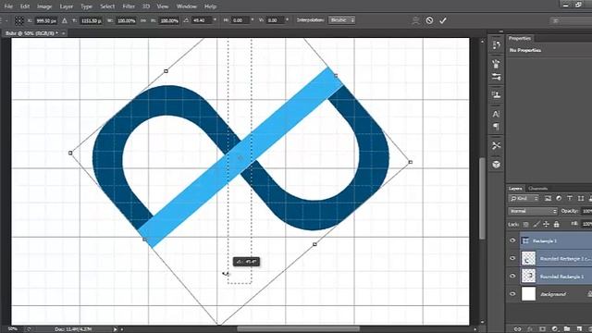This screenshot has width=592, height=333.
Task: Create new adjustment layer icon
Action: click(x=555, y=329)
